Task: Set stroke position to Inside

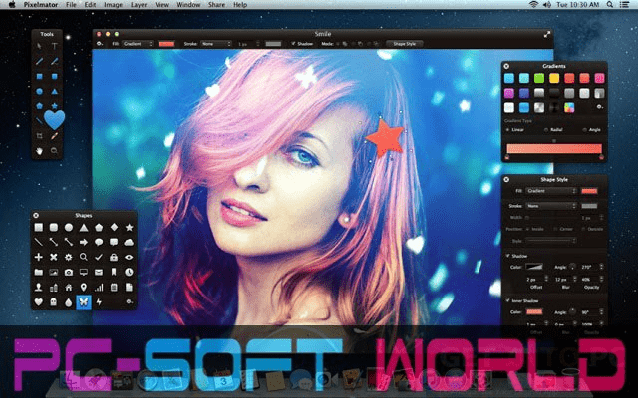Action: [x=527, y=229]
